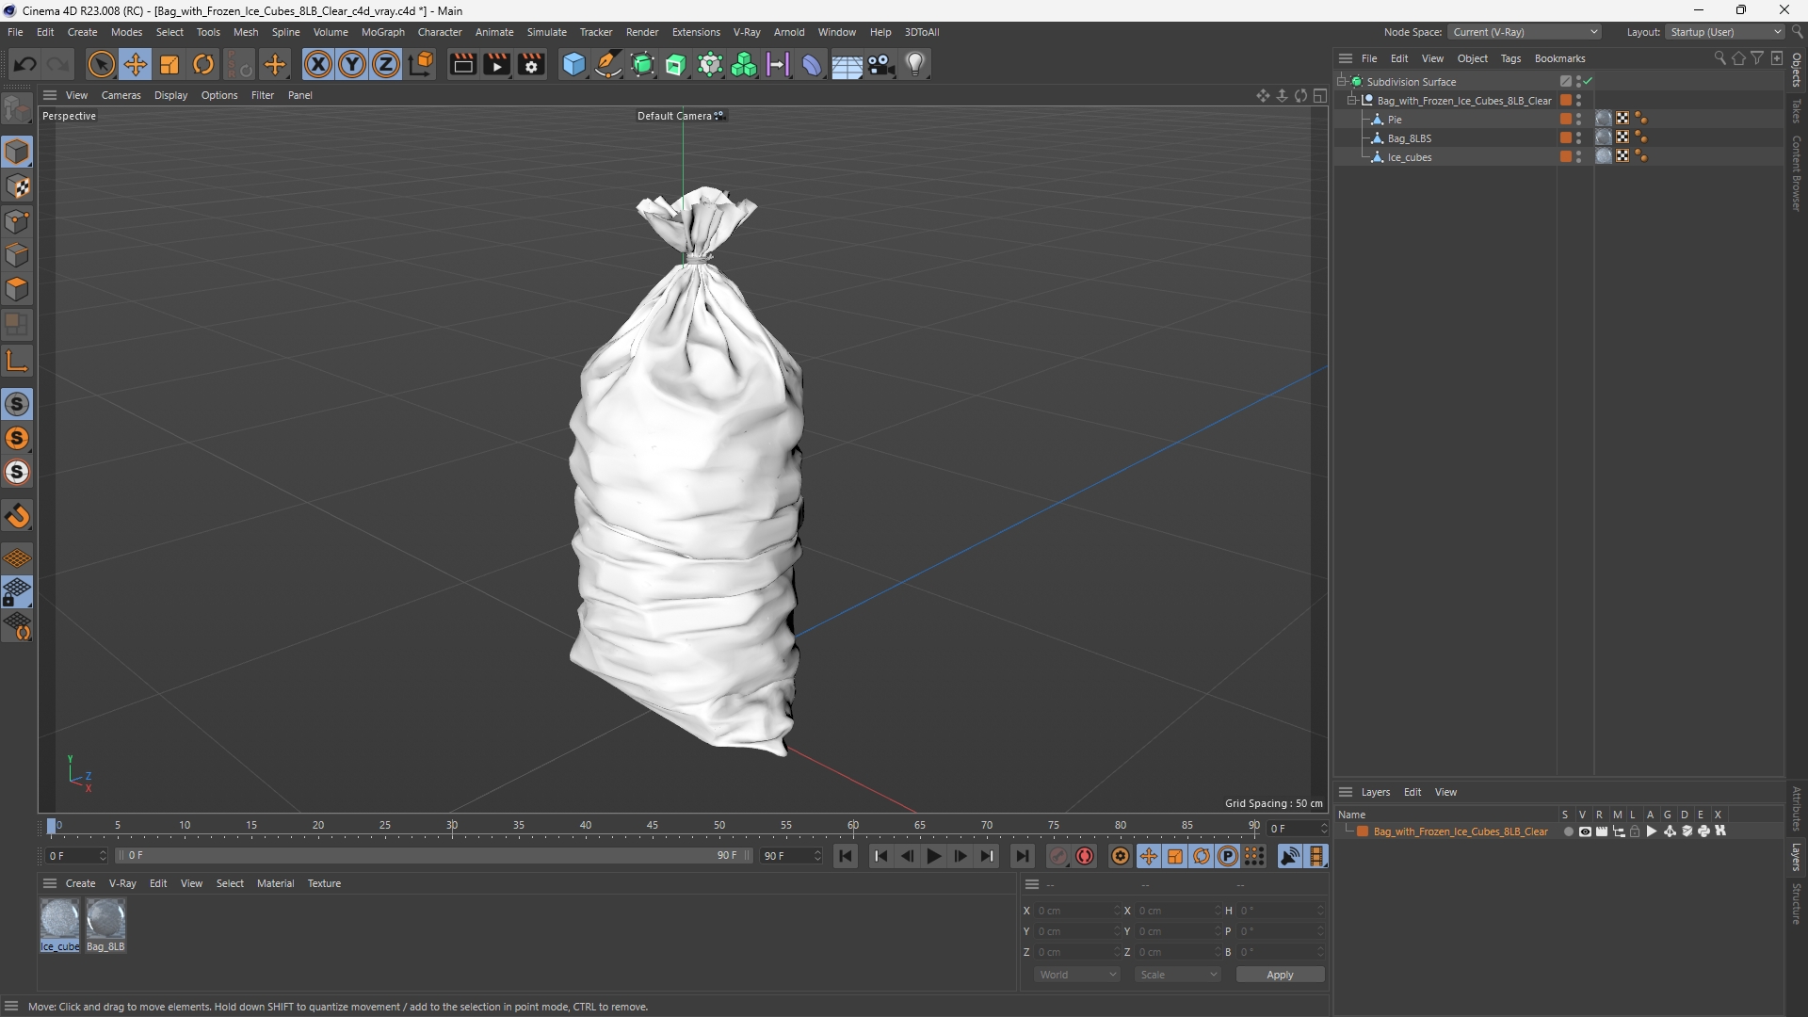Open the World coordinate system dropdown
1808x1017 pixels.
tap(1077, 975)
